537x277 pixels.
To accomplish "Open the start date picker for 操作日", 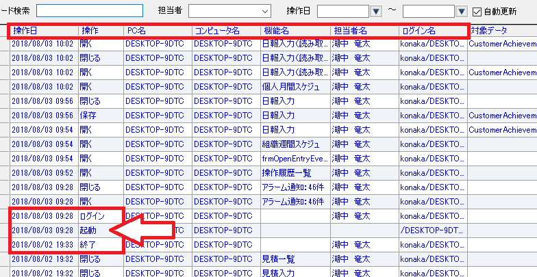I will 376,11.
